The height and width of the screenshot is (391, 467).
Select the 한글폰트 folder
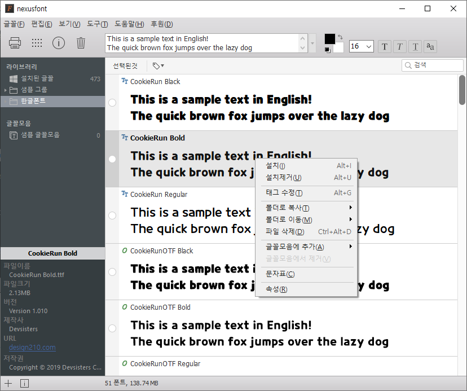[52, 102]
